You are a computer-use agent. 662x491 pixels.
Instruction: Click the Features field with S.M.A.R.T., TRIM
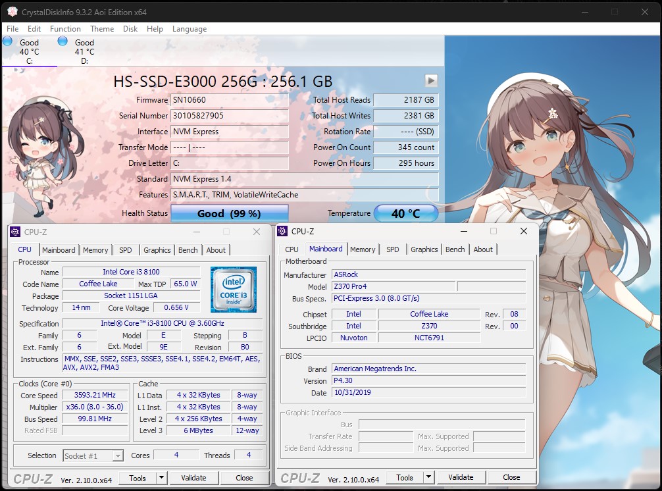pyautogui.click(x=305, y=195)
